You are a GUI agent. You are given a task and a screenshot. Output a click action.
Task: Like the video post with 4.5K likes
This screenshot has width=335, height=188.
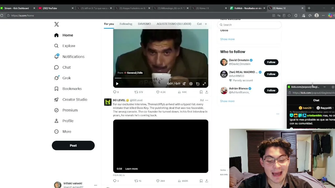point(161,92)
